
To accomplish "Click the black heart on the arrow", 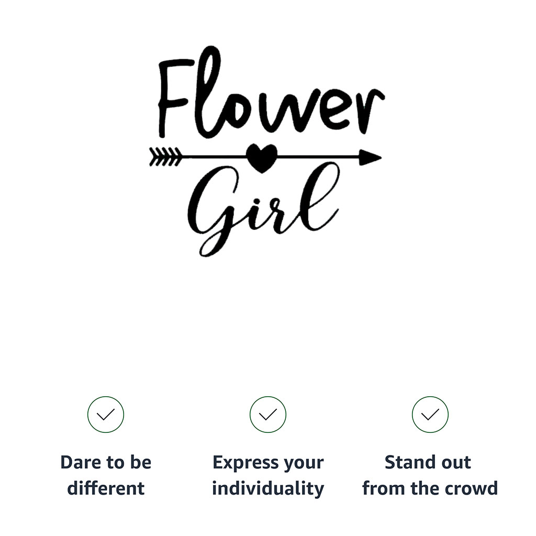I will [262, 158].
